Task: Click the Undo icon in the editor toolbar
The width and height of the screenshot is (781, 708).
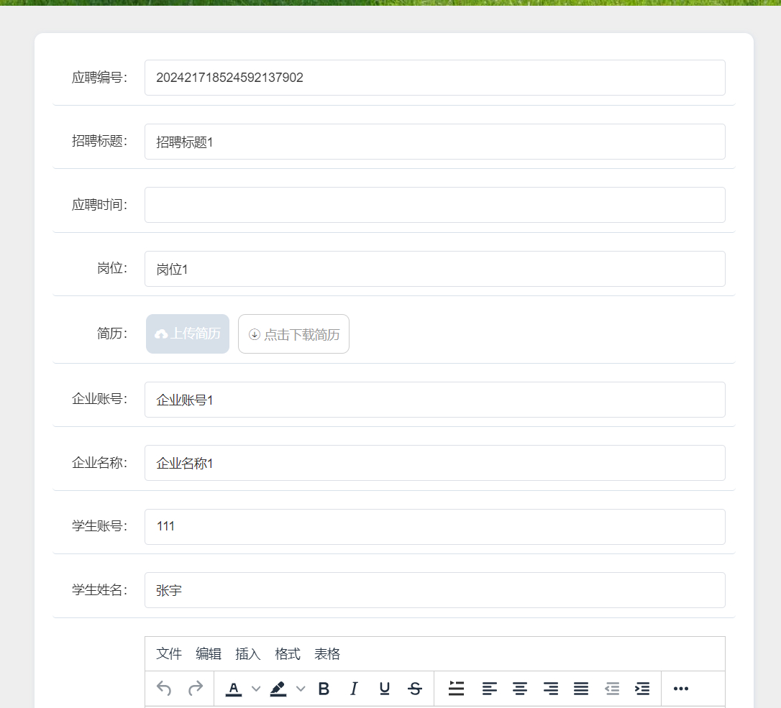Action: [163, 688]
